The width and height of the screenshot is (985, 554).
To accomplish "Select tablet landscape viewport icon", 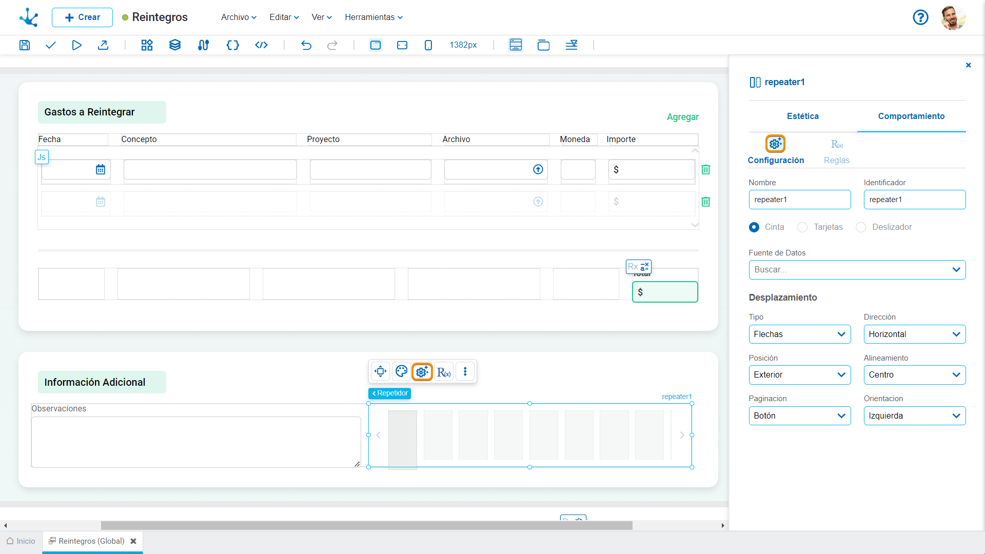I will coord(402,45).
